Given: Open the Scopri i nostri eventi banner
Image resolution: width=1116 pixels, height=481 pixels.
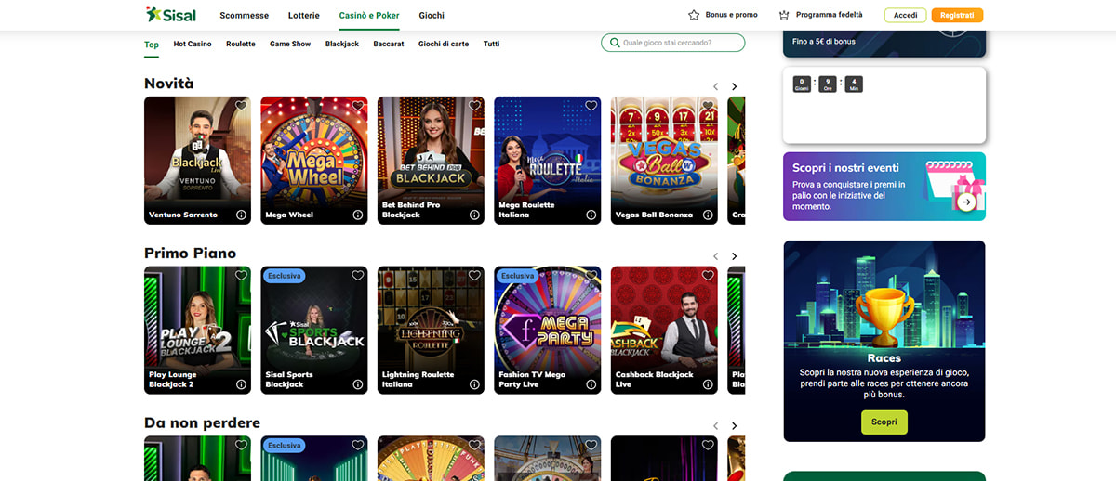Looking at the screenshot, I should coord(884,187).
